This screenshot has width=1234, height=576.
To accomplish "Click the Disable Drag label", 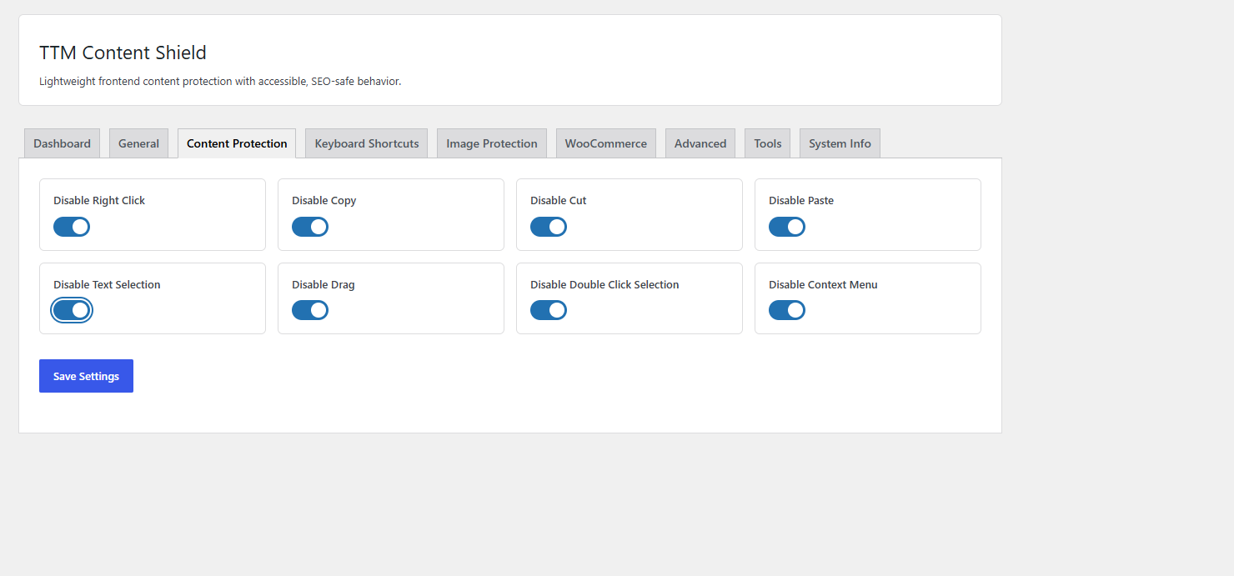I will point(324,285).
